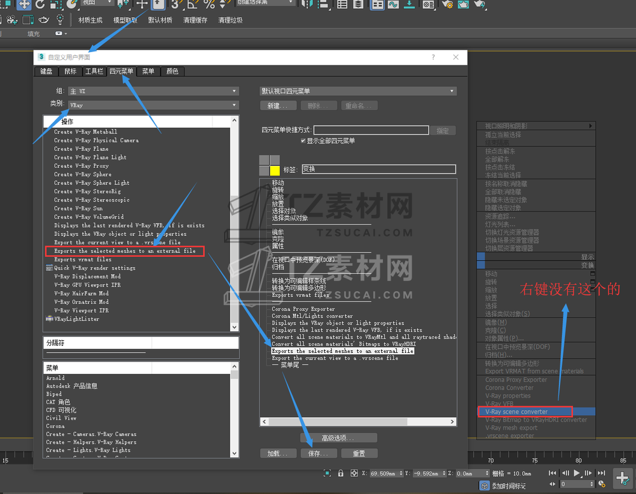The height and width of the screenshot is (494, 636).
Task: Click the 材质生成 toolbar button
Action: point(90,20)
